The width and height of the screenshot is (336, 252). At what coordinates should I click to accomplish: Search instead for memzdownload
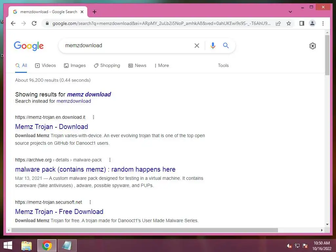[x=74, y=101]
